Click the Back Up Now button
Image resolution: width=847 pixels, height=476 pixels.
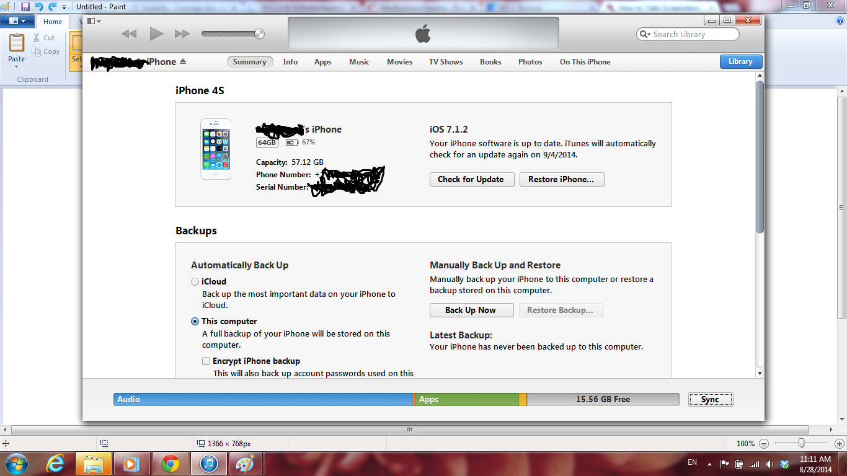click(x=471, y=310)
